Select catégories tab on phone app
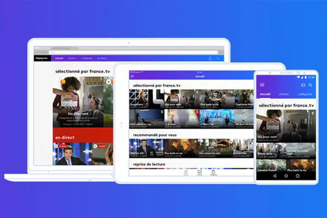The image size is (327, 218). [305, 94]
